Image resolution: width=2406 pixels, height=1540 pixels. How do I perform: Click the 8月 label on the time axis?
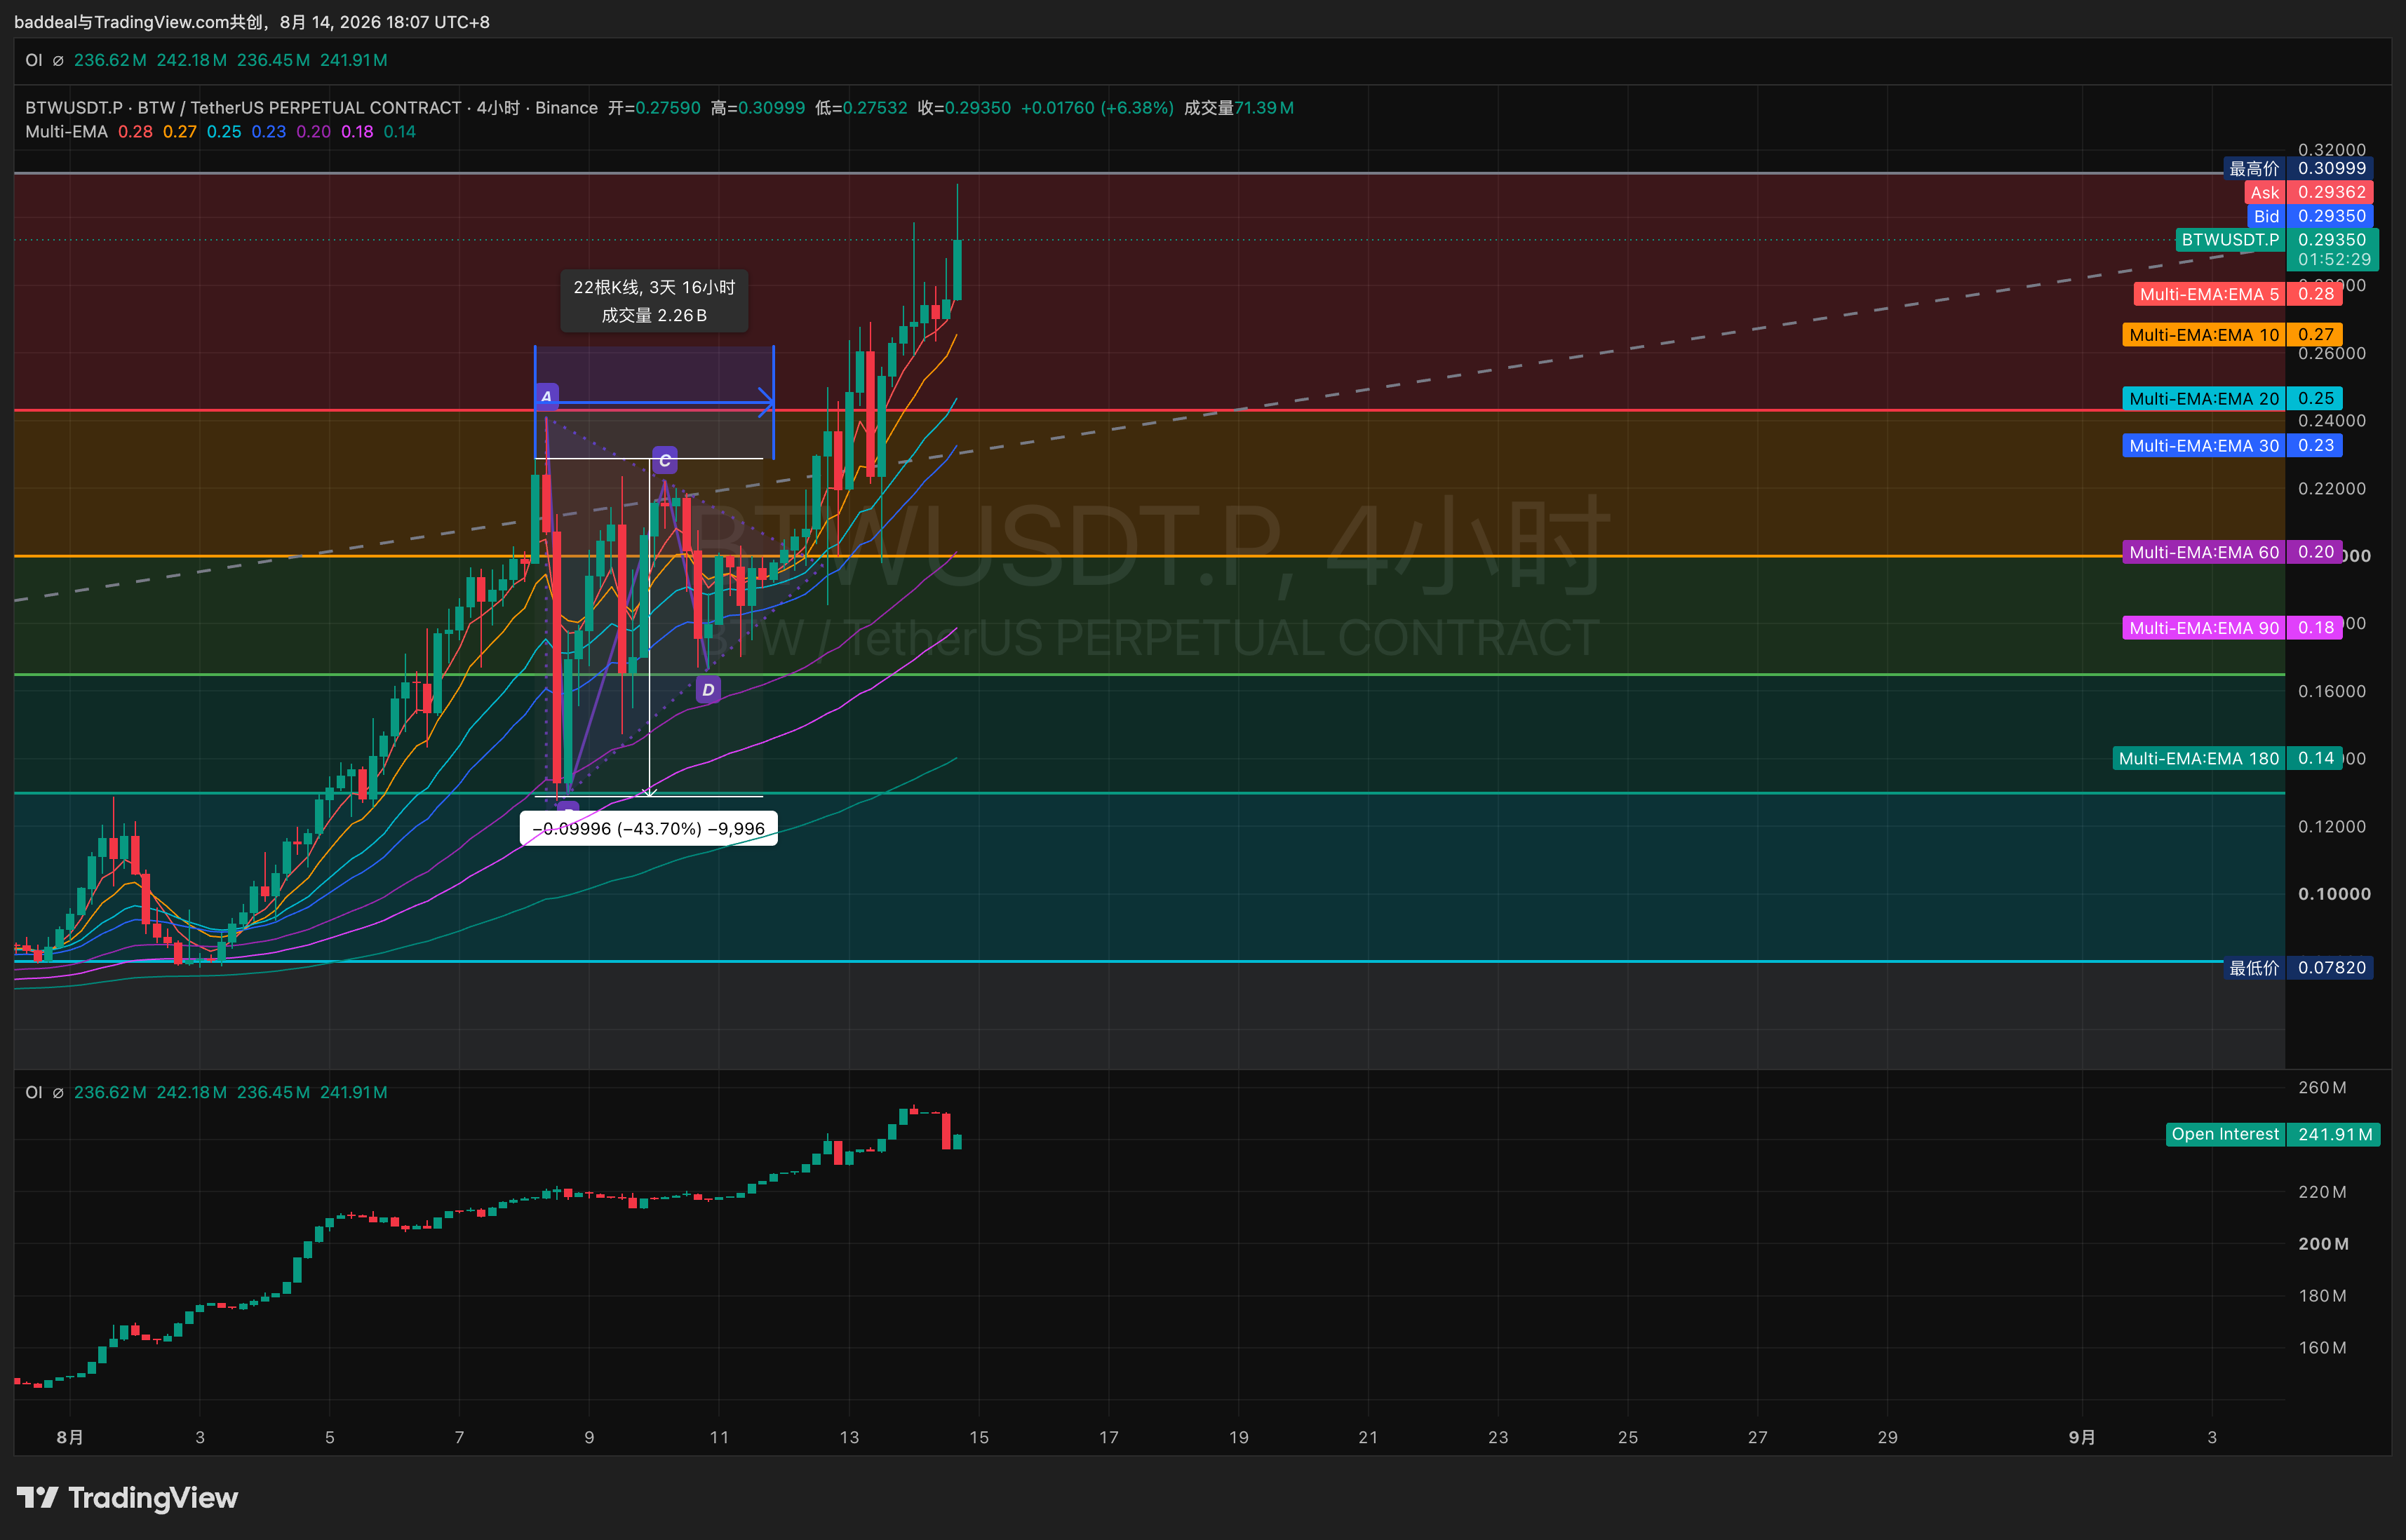70,1437
